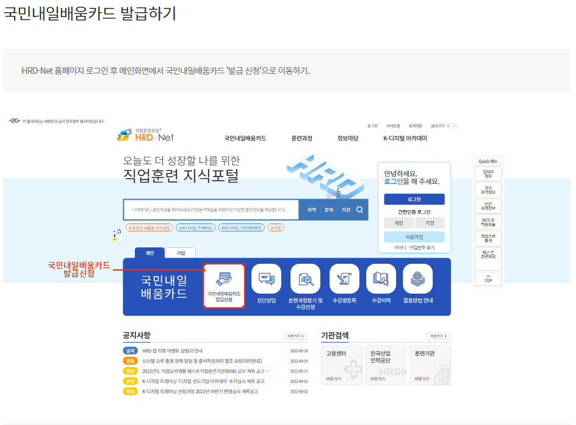
Task: Open notice 시스템 오류 출결 장애 알림
Action: point(202,361)
